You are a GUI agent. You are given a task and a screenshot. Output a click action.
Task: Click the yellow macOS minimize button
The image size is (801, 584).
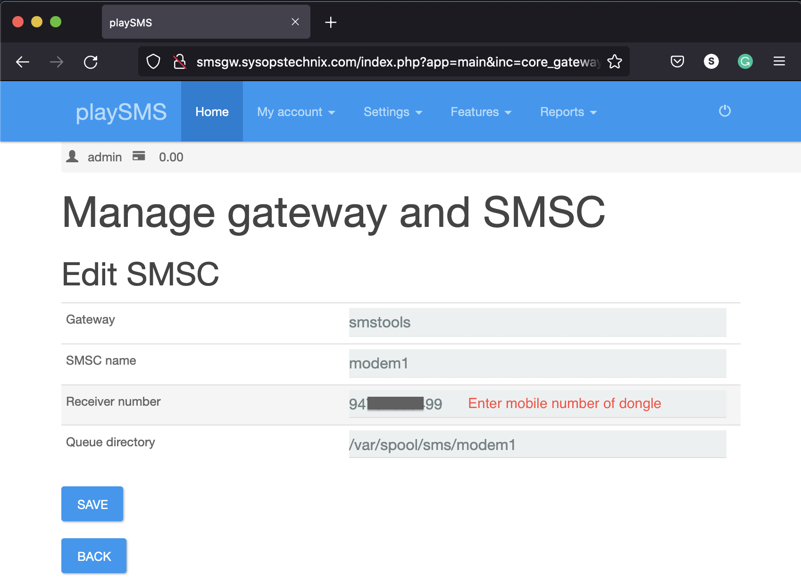tap(37, 22)
